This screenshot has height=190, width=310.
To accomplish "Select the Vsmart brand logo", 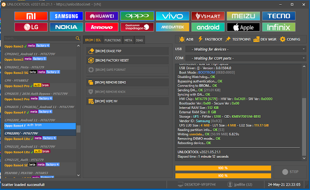I will coord(208,16).
